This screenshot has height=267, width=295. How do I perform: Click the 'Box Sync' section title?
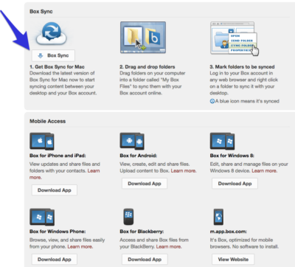point(41,12)
